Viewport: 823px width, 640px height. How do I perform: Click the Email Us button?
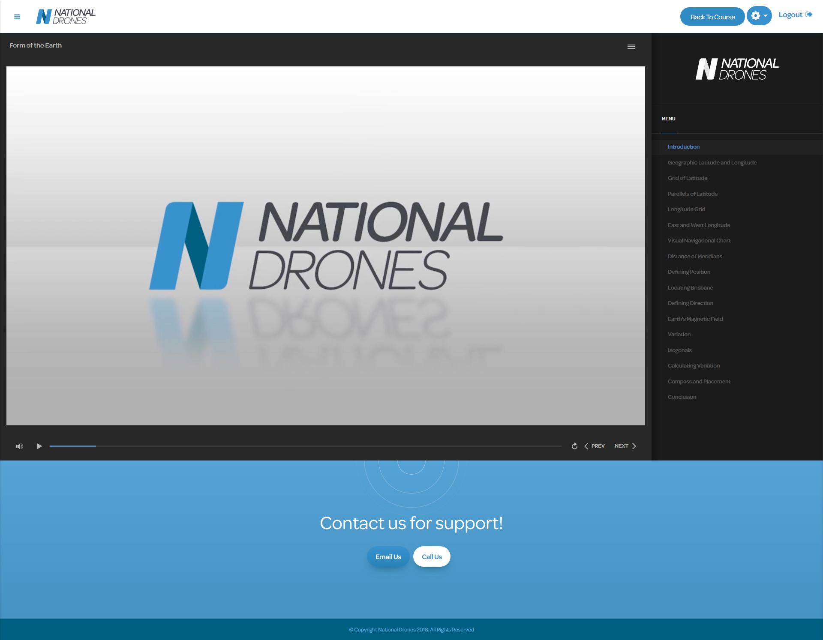pyautogui.click(x=388, y=556)
